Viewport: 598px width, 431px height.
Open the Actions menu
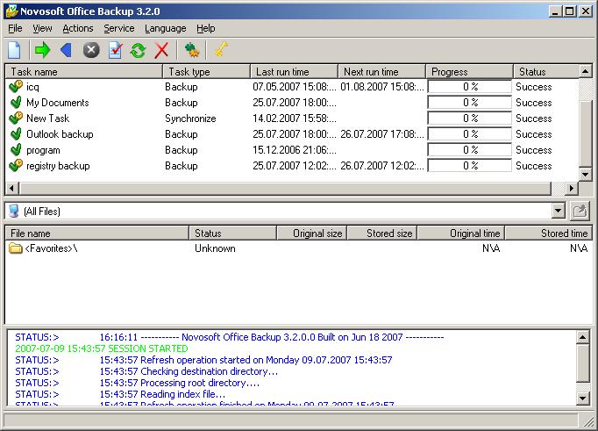click(x=78, y=28)
